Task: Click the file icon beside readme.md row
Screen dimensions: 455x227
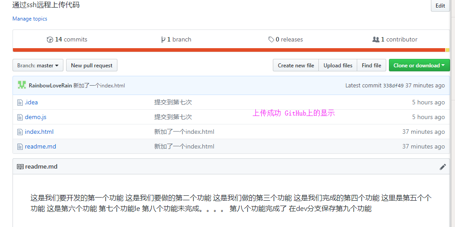Action: click(x=20, y=147)
